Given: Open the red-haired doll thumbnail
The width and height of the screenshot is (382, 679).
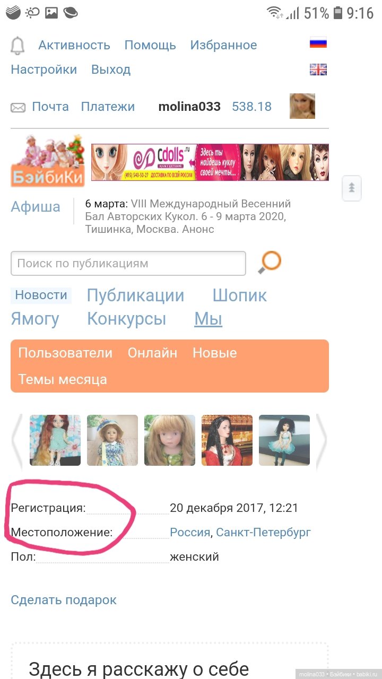Looking at the screenshot, I should click(x=55, y=440).
